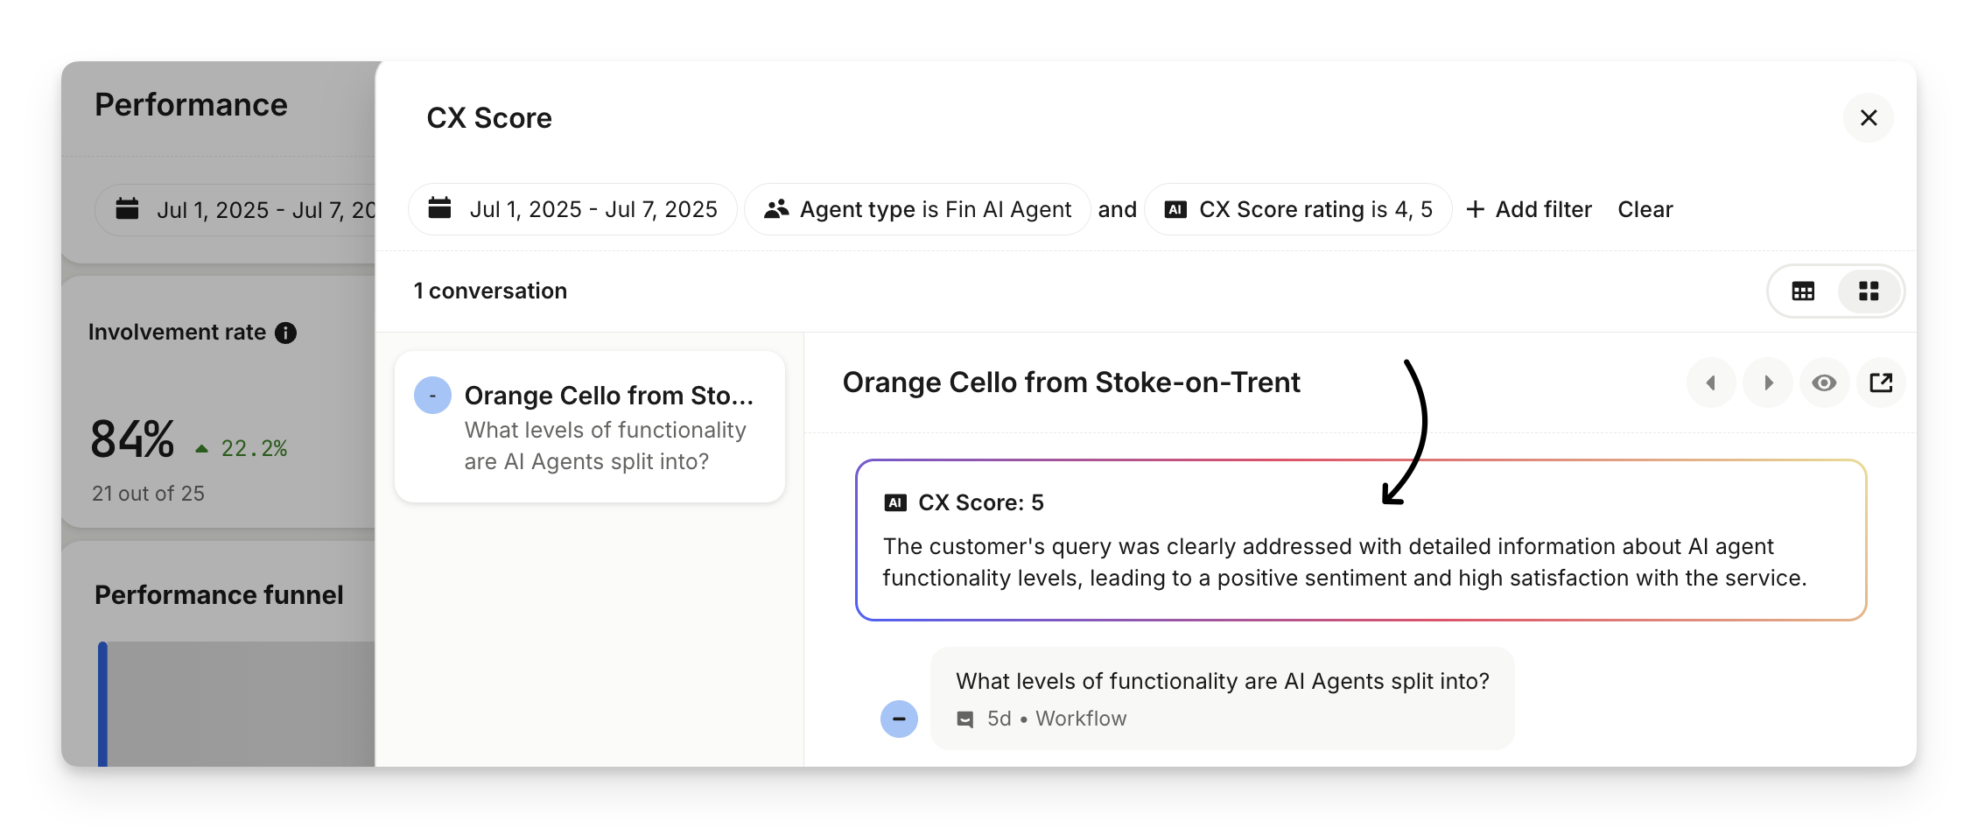Click the Workflow message source icon

[965, 719]
